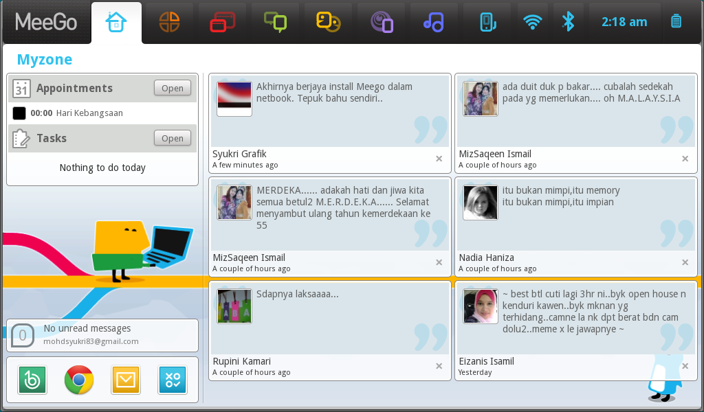This screenshot has width=704, height=412.
Task: Check off the Hari Kebangsaan appointment
Action: 19,113
